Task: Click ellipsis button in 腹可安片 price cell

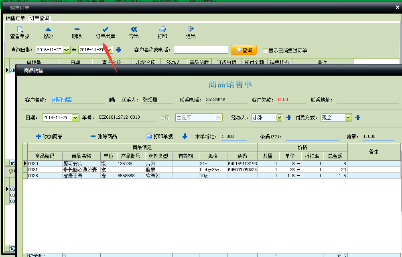Action: [298, 164]
